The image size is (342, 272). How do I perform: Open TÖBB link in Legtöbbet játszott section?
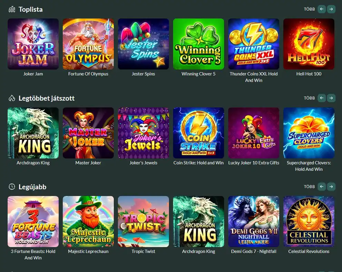point(309,98)
